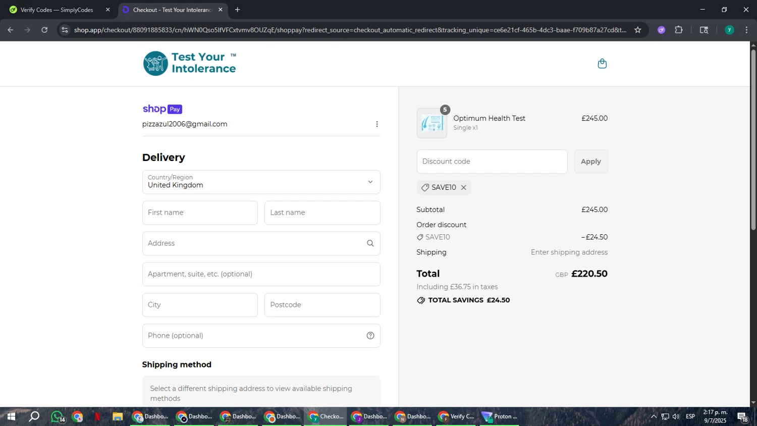Open the Windows Start menu

tap(11, 416)
